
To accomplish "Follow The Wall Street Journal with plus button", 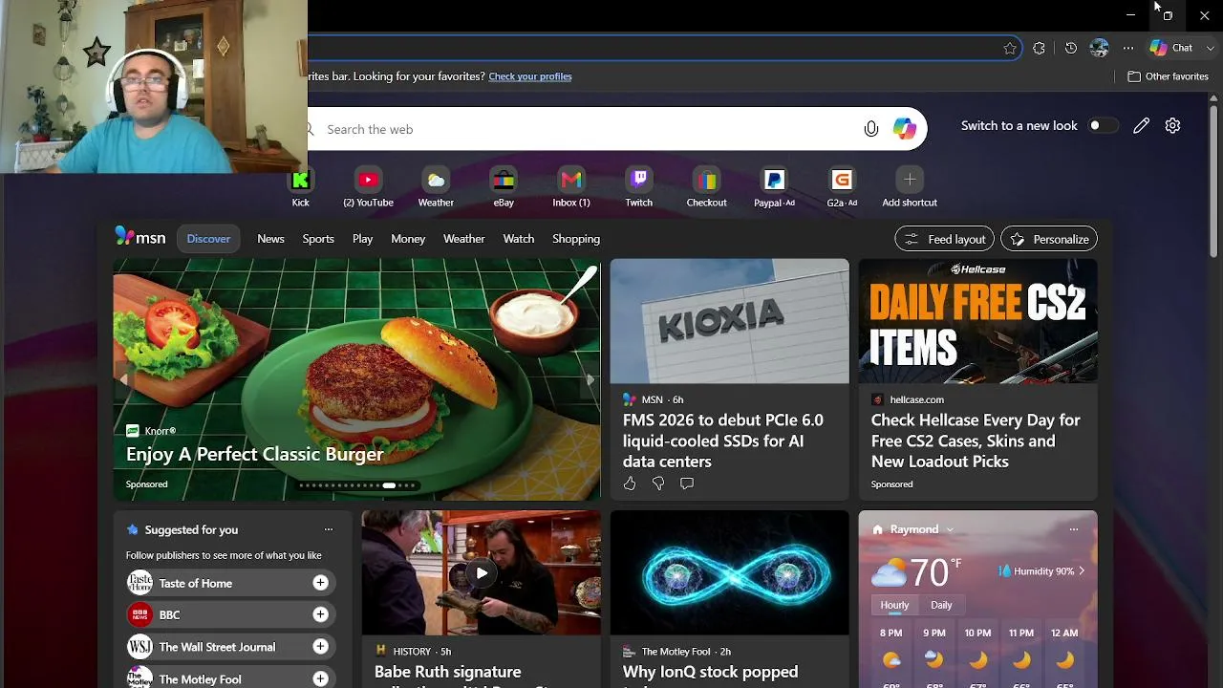I will pyautogui.click(x=320, y=647).
